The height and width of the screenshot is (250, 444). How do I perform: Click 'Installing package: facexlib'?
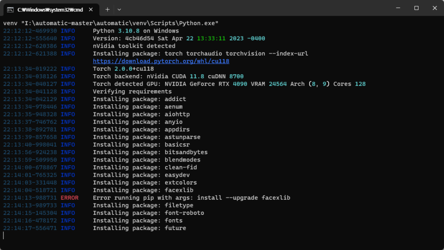click(143, 191)
